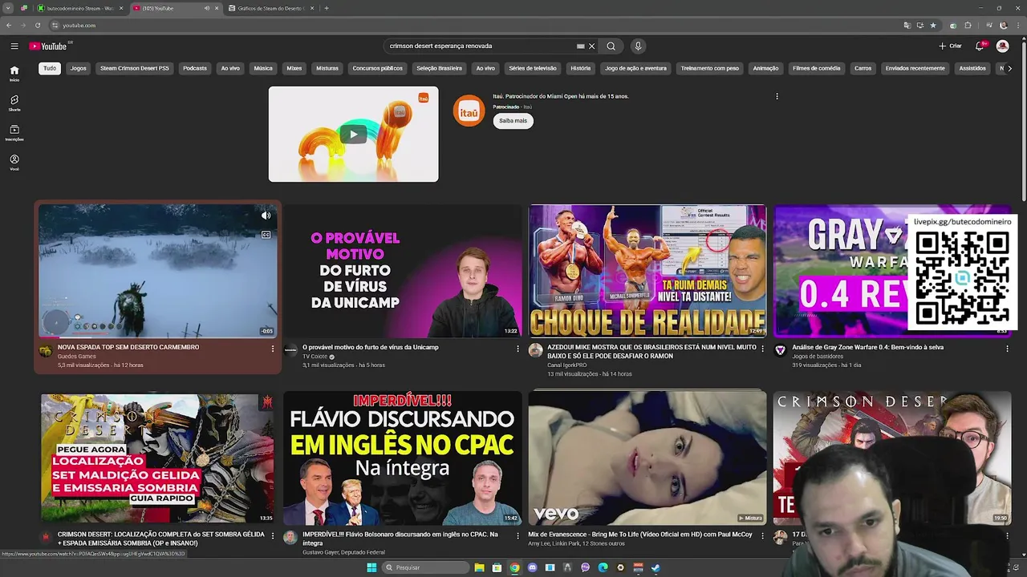Open the YouTube guide hamburger menu
This screenshot has width=1027, height=577.
pos(14,46)
